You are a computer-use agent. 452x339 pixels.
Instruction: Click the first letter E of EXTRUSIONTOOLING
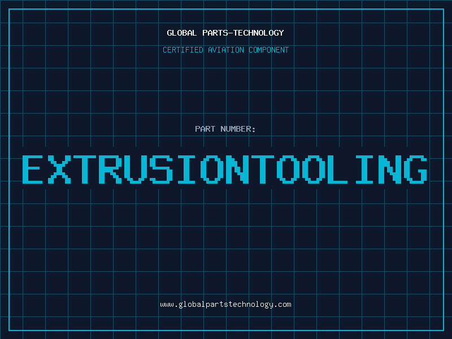click(33, 169)
